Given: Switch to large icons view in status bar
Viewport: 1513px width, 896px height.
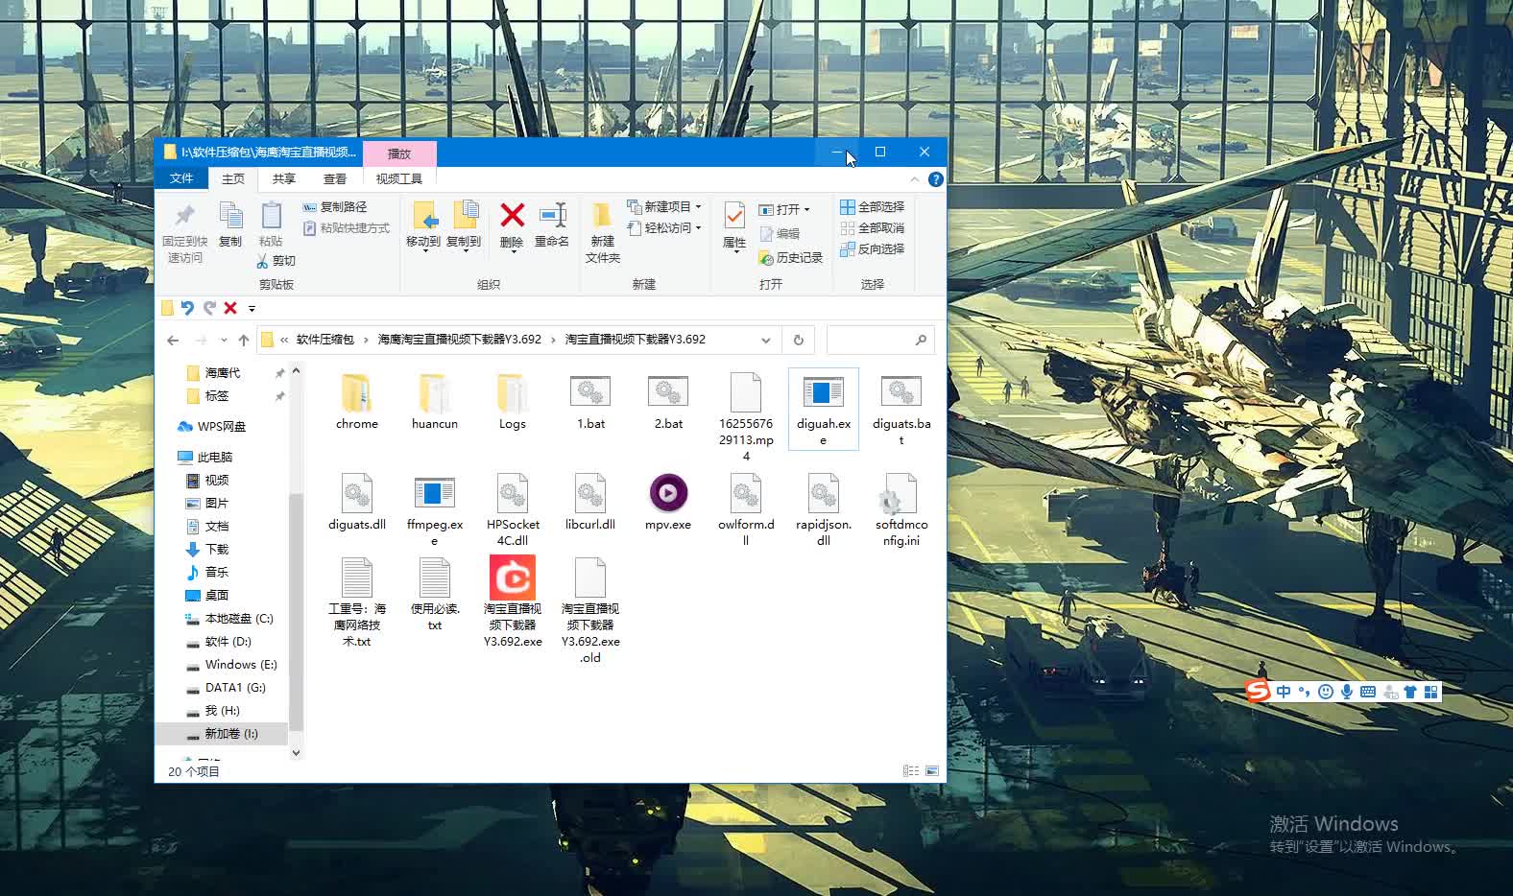Looking at the screenshot, I should [x=932, y=771].
